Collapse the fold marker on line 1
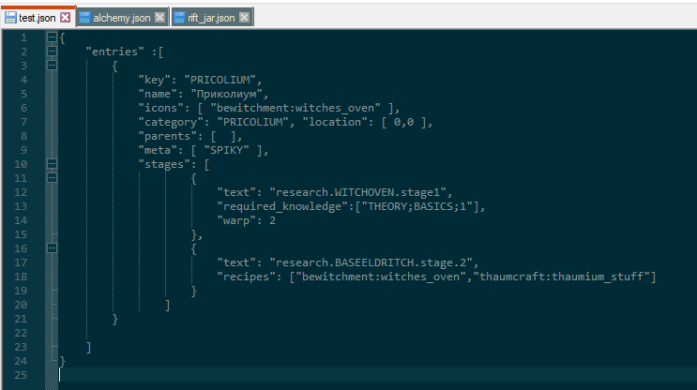The image size is (697, 390). (52, 37)
